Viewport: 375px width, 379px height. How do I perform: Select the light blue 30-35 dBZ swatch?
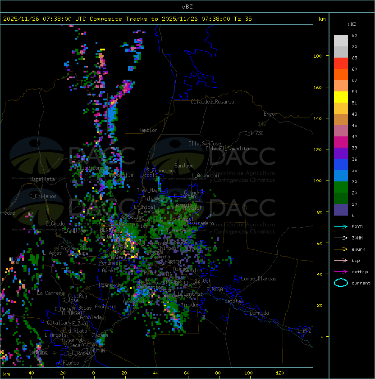coord(341,176)
